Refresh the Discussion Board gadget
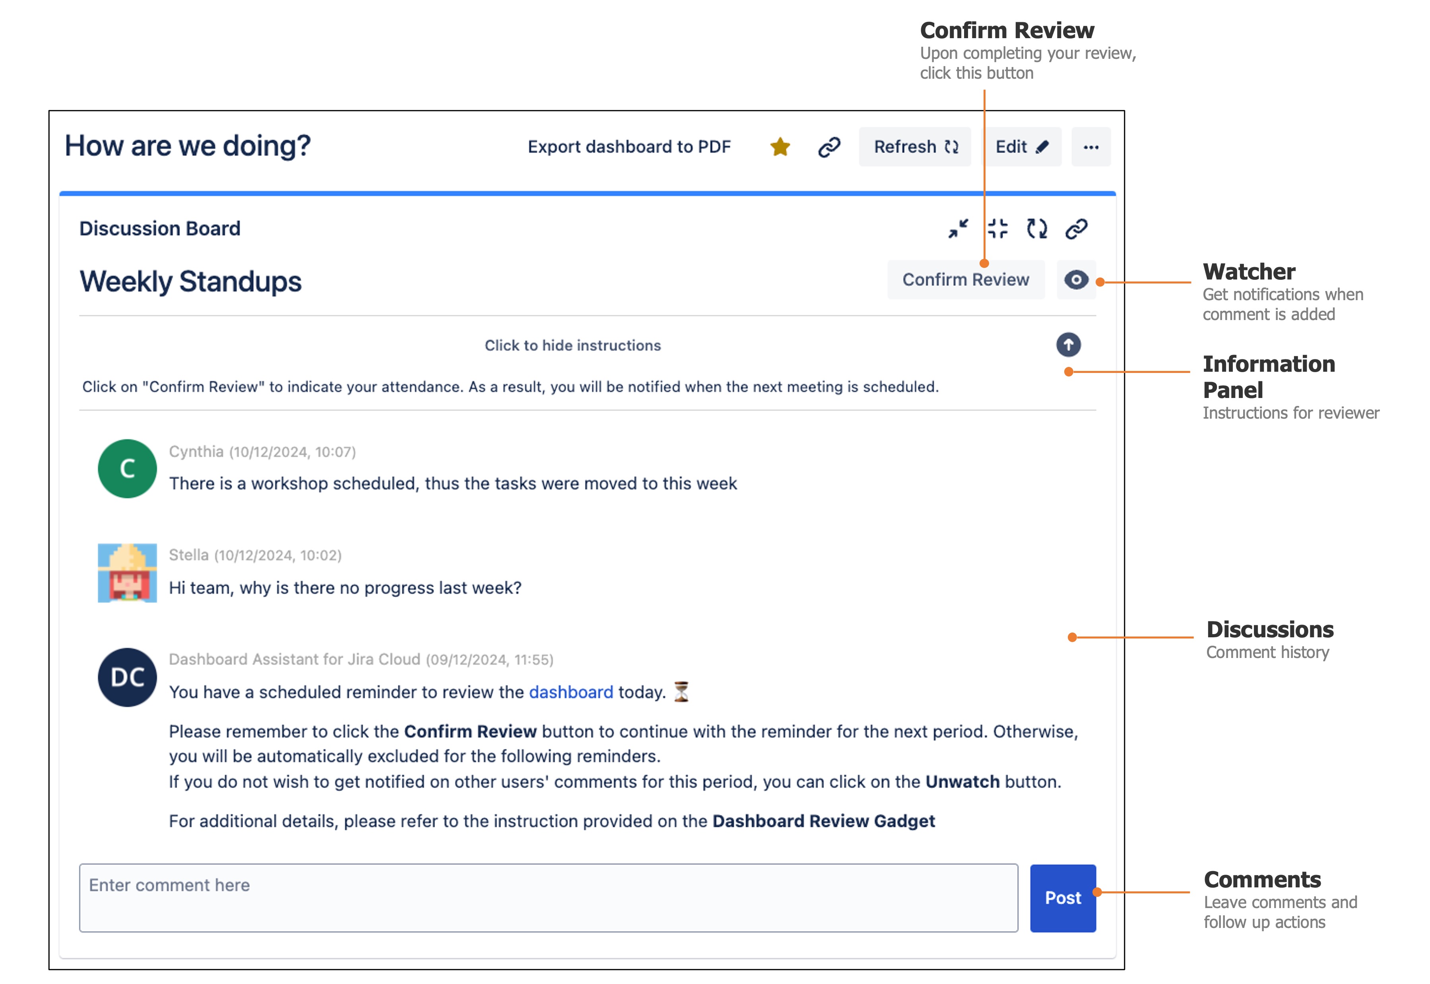1430x984 pixels. tap(1037, 228)
